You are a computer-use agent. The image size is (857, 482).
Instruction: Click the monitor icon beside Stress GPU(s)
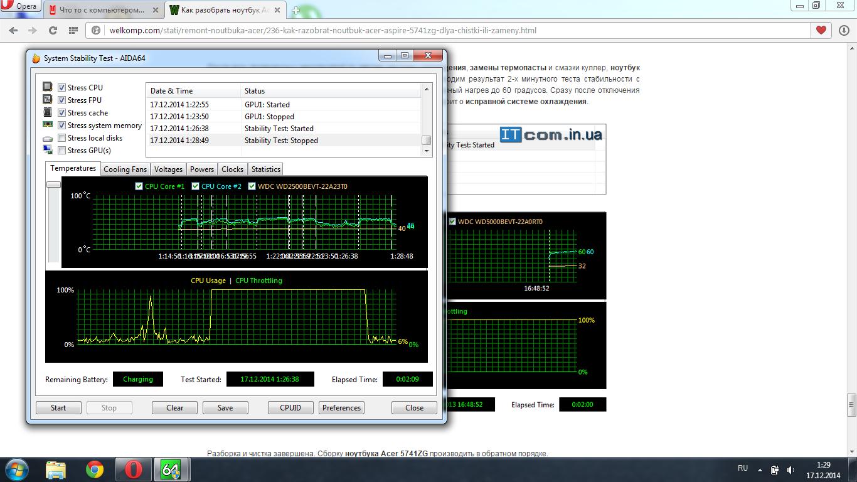pyautogui.click(x=48, y=150)
